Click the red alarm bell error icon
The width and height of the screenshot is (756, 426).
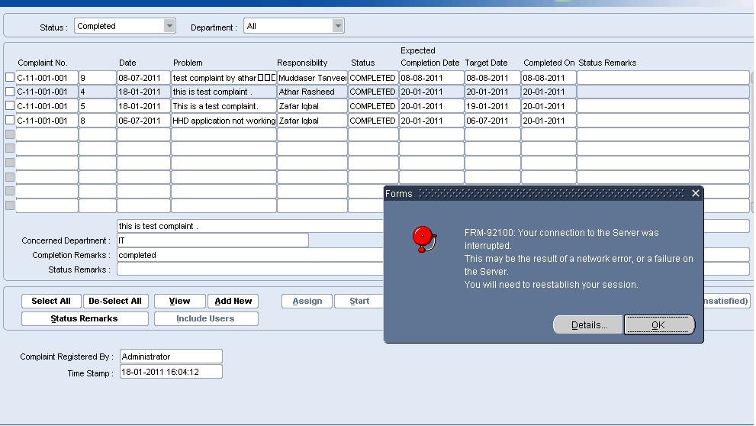(x=424, y=239)
